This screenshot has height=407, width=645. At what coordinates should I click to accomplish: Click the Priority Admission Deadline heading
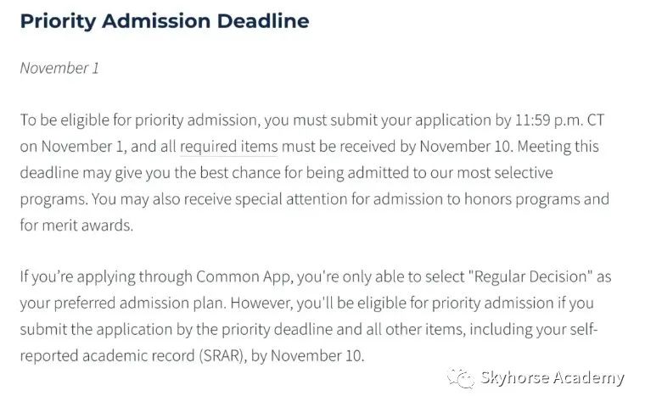click(165, 21)
